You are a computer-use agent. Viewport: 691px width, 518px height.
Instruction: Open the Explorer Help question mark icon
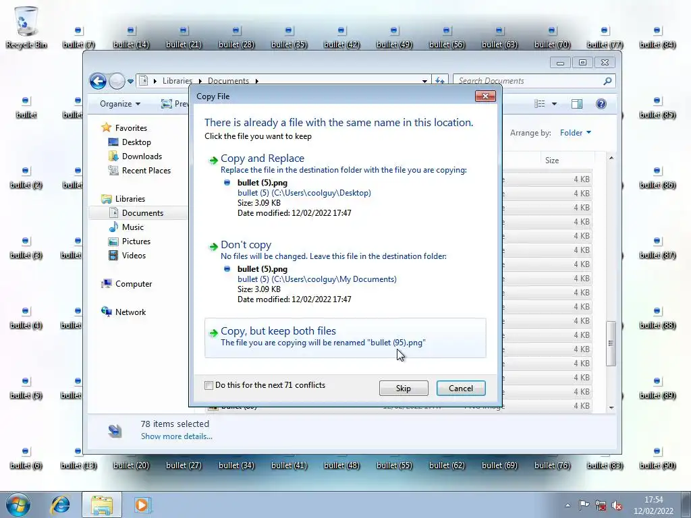point(601,103)
